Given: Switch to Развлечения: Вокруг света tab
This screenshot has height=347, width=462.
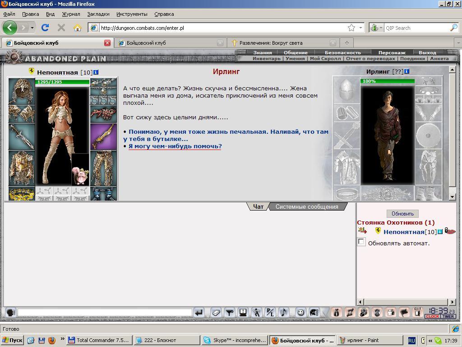Looking at the screenshot, I should [x=283, y=43].
